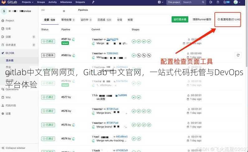Open commit b81d8ea1 link
This screenshot has height=152, width=248.
pyautogui.click(x=122, y=136)
